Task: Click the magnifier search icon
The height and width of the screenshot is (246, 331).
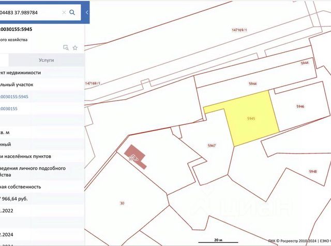Action: point(72,12)
